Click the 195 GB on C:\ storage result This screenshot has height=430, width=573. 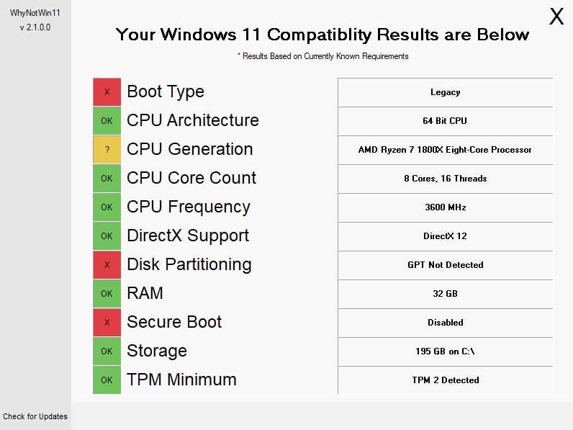click(445, 351)
